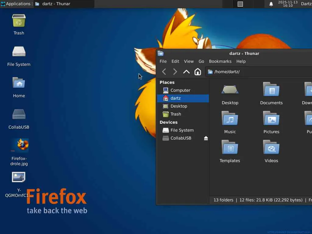Screen dimensions: 312x234
Task: Select the Home desktop icon
Action: (19, 83)
